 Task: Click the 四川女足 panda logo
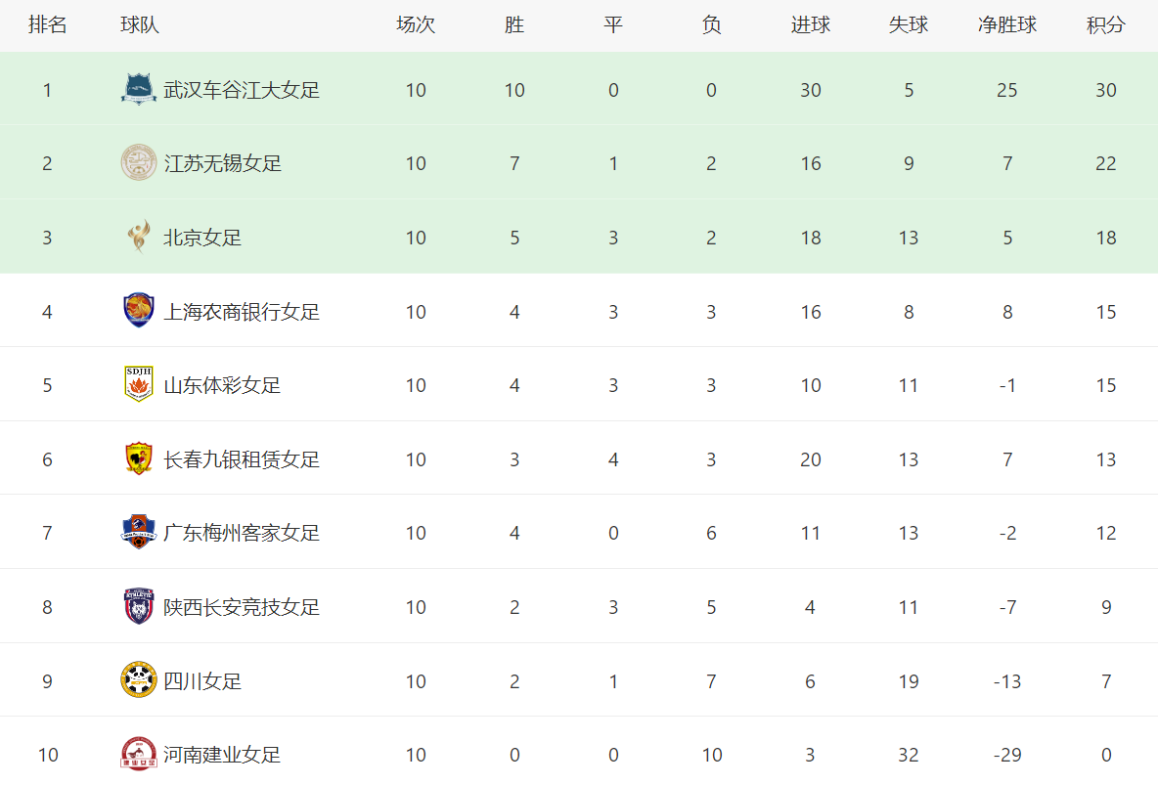pyautogui.click(x=139, y=680)
